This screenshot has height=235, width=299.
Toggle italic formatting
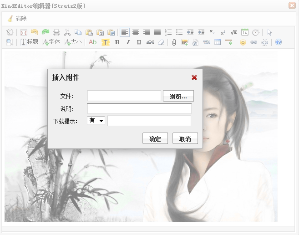128,42
